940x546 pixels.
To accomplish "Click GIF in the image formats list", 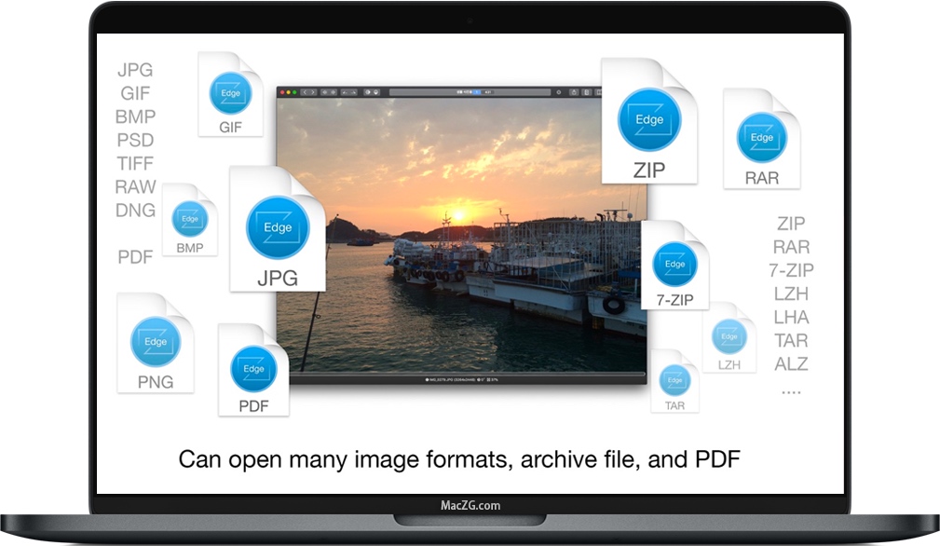I will coord(135,93).
